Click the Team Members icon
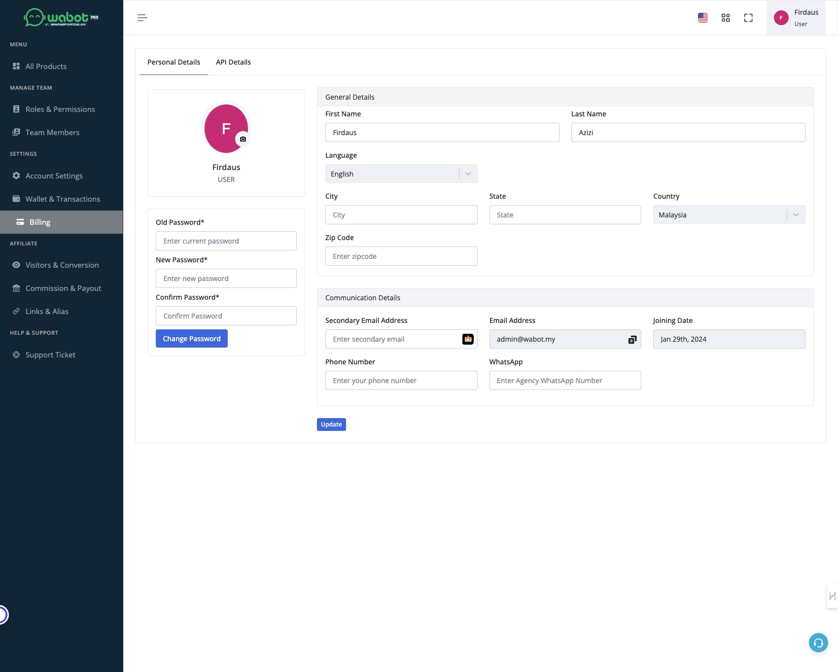838x672 pixels. (16, 132)
